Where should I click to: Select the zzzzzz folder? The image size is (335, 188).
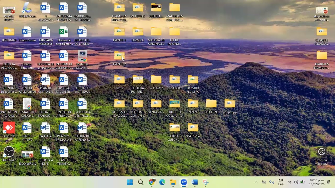[119, 83]
